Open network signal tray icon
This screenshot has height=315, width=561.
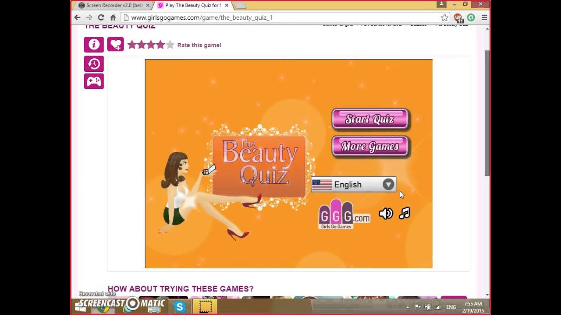437,307
